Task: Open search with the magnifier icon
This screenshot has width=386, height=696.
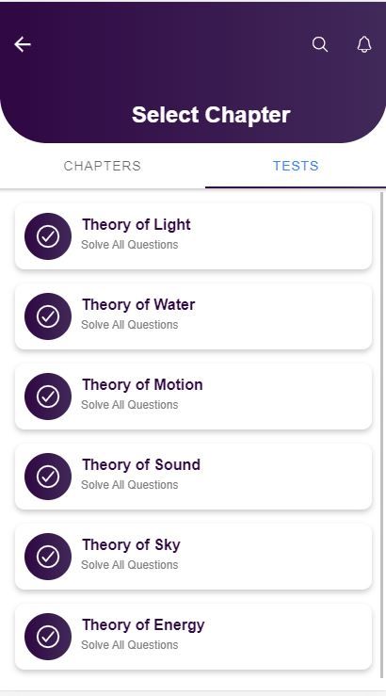Action: click(x=320, y=44)
